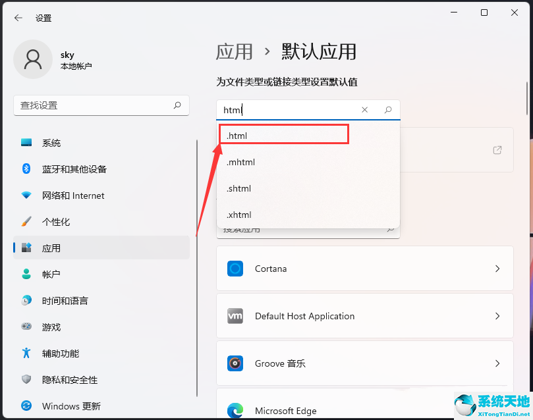
Task: Click the Groove 音乐 app icon
Action: (x=235, y=363)
